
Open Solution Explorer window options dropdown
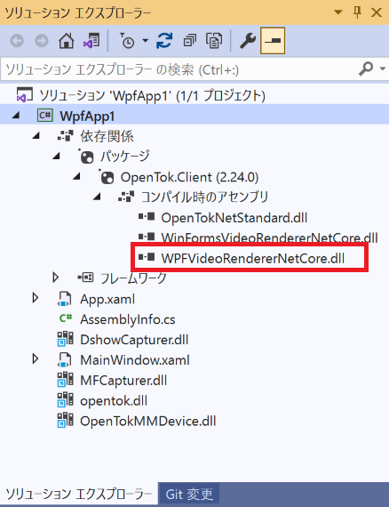point(337,12)
